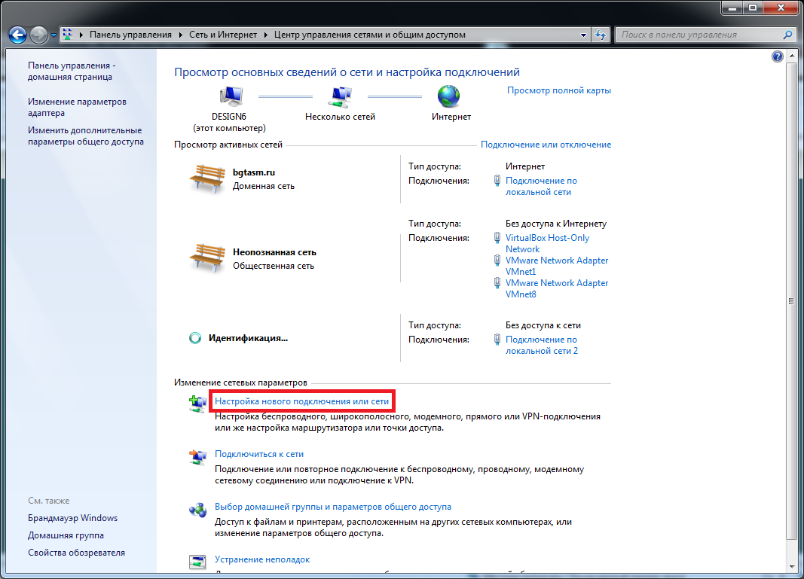Click adapter icon beside VirtualBox Host-Only Network
This screenshot has width=804, height=579.
[497, 238]
